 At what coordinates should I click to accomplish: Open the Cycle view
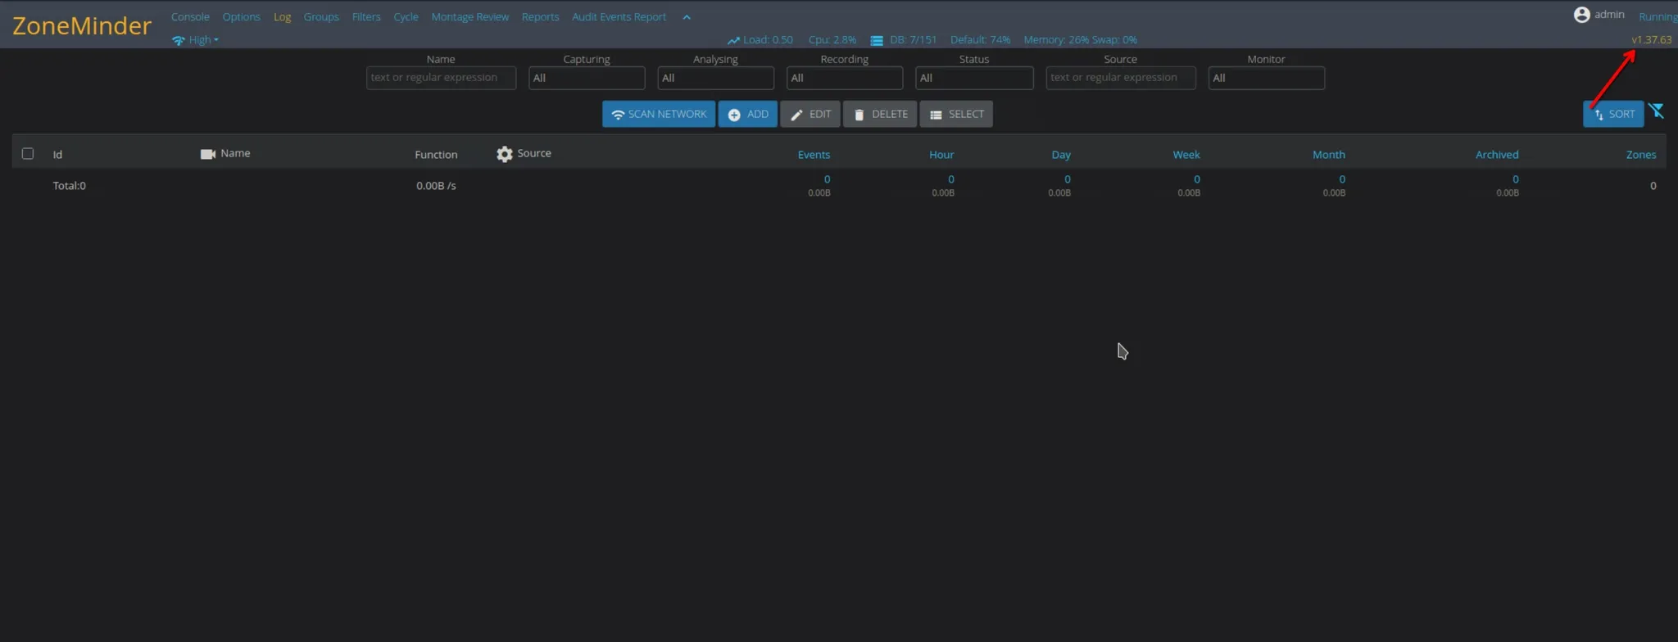(x=406, y=16)
